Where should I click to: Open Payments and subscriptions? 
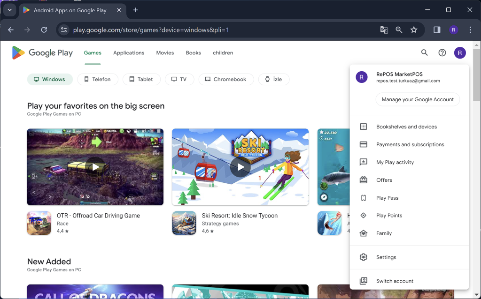tap(409, 144)
